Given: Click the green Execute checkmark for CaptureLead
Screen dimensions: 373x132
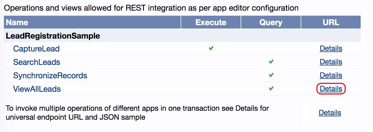Looking at the screenshot, I should coord(211,48).
